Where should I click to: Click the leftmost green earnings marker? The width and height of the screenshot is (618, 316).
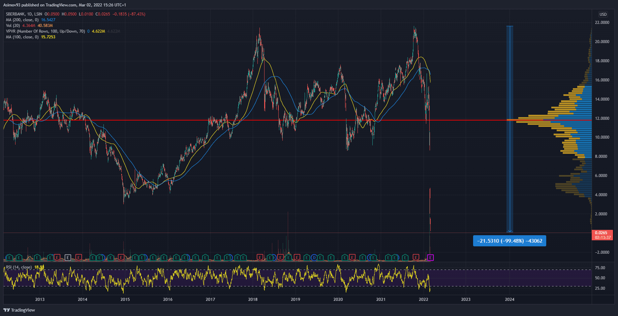point(9,258)
